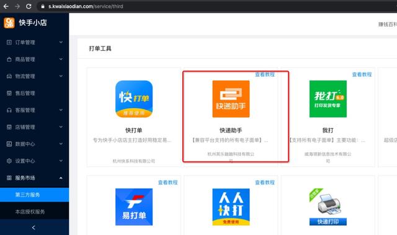Click the 打单工具 section heading
The width and height of the screenshot is (397, 235).
coord(100,48)
